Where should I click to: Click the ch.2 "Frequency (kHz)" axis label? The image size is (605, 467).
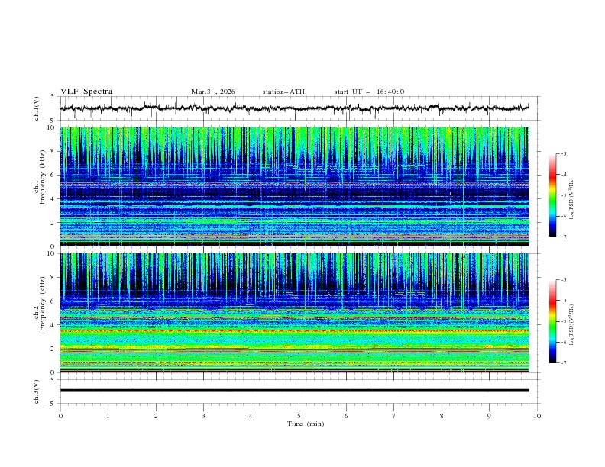pos(43,304)
